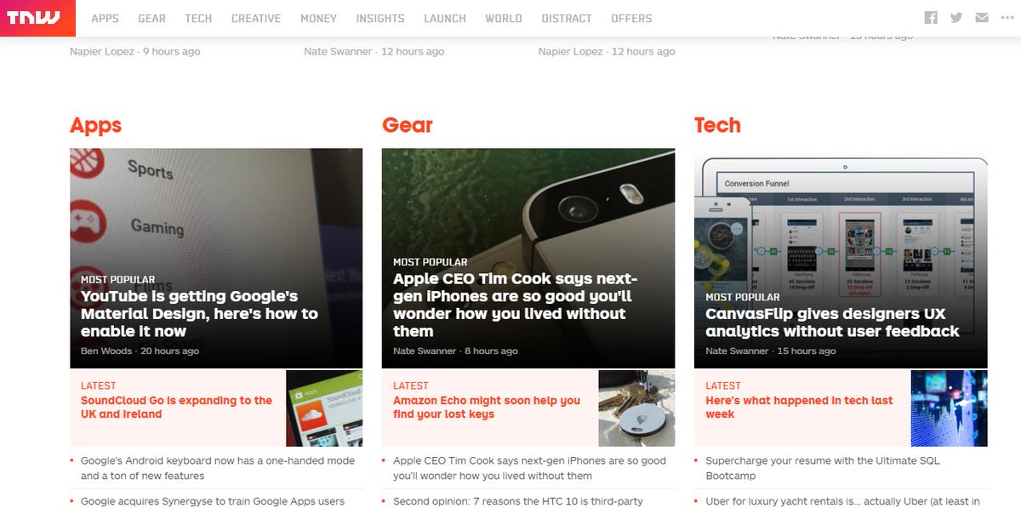The height and width of the screenshot is (508, 1021).
Task: Select the Gear menu item
Action: 152,18
